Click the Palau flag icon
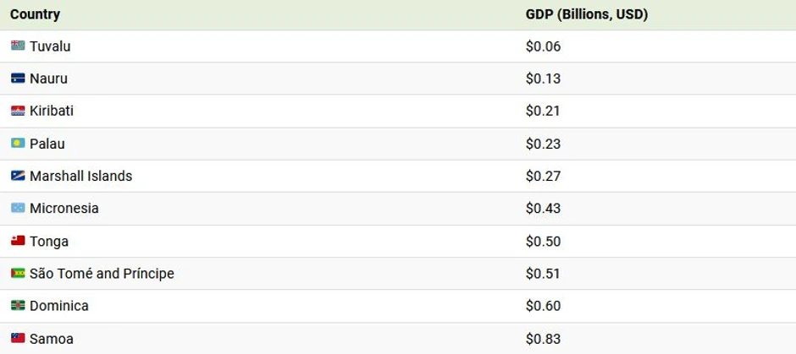 (x=18, y=144)
